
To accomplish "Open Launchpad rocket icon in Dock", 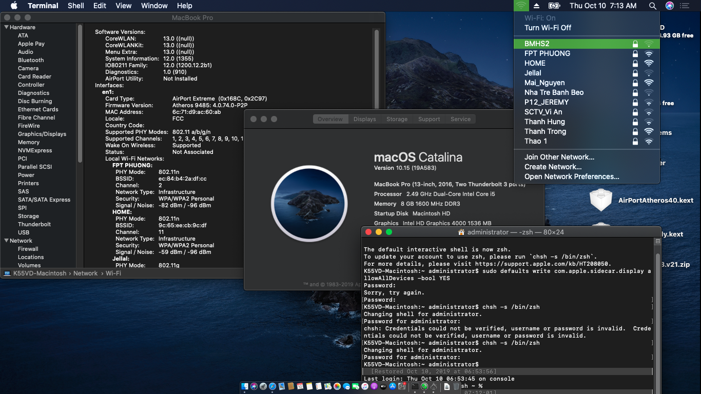I will [x=263, y=386].
